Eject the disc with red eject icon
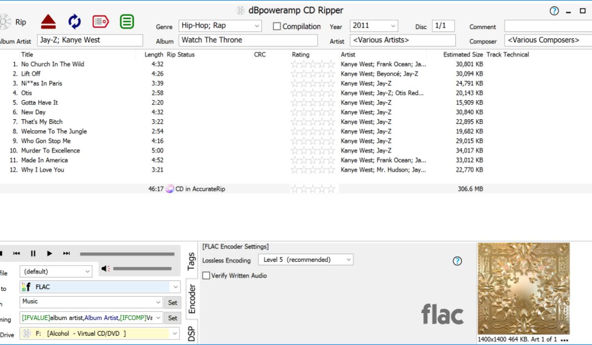 tap(48, 22)
